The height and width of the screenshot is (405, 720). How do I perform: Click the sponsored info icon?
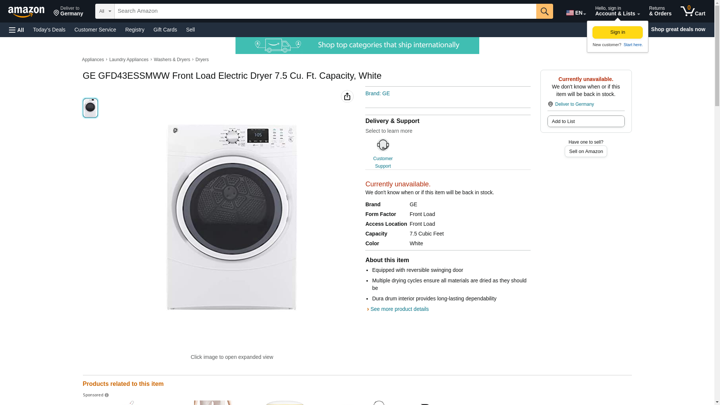(x=107, y=395)
